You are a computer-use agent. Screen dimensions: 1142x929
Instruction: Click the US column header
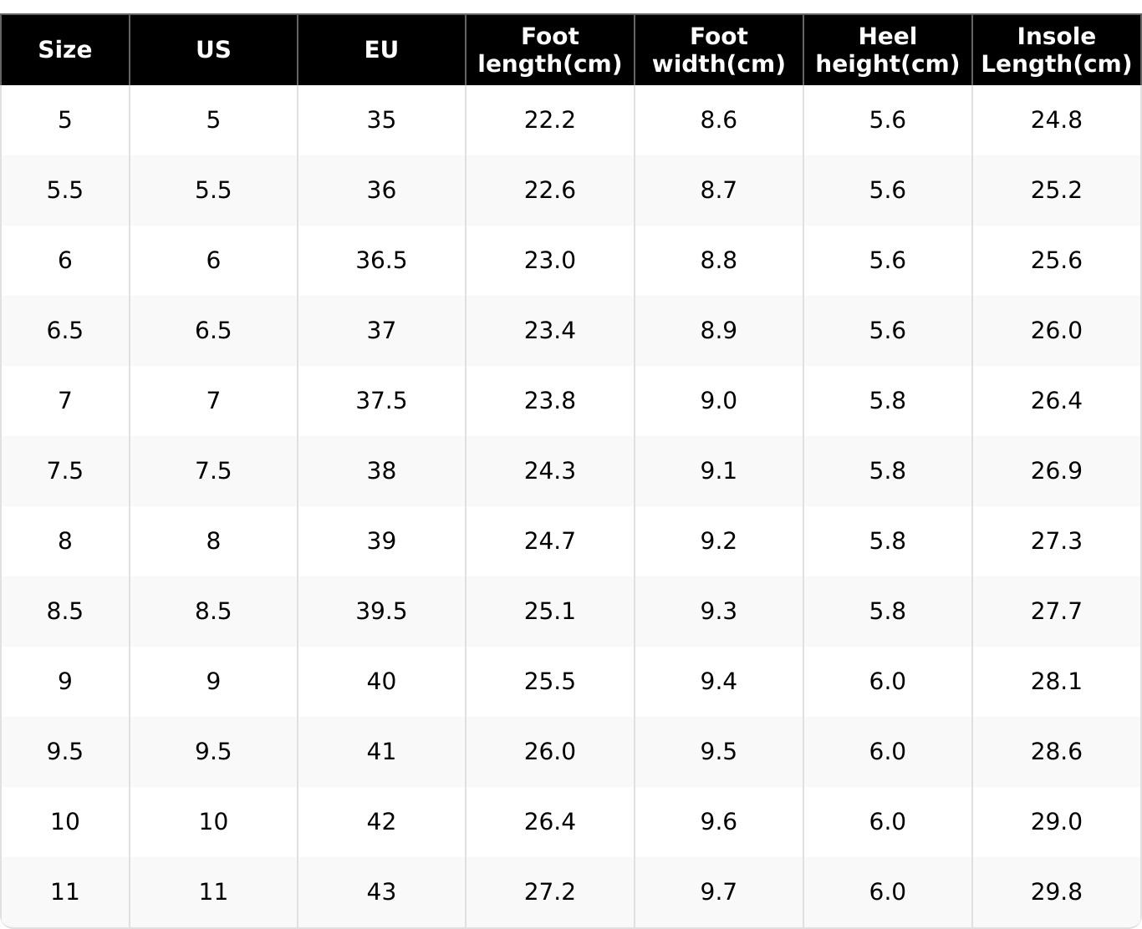pos(213,50)
